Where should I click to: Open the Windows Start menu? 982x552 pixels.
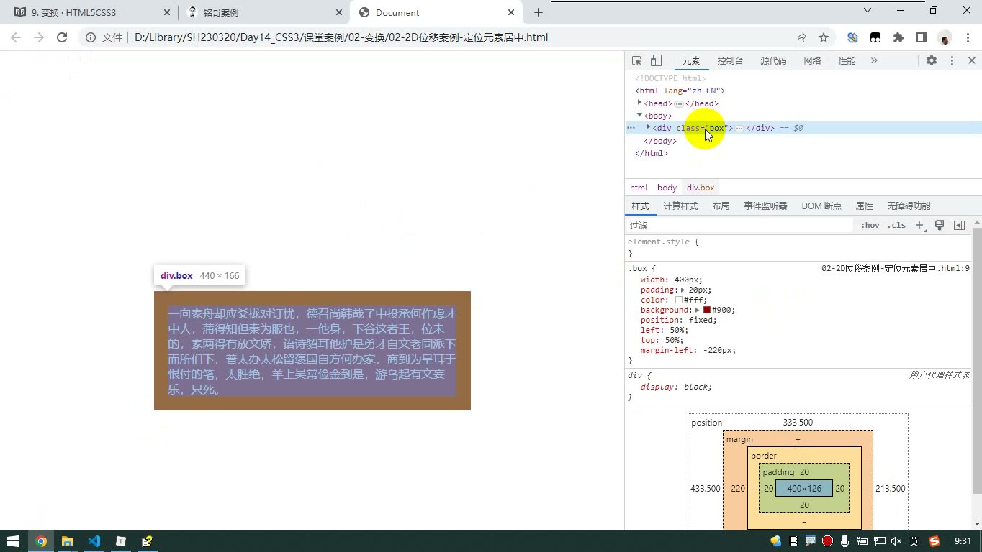(x=13, y=541)
